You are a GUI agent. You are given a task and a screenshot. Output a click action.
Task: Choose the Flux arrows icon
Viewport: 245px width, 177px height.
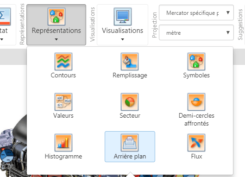pos(196,143)
